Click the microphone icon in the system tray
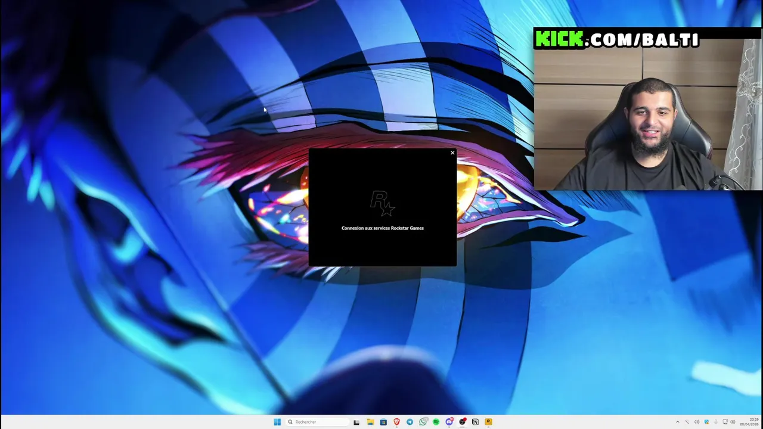This screenshot has width=763, height=429. tap(716, 422)
